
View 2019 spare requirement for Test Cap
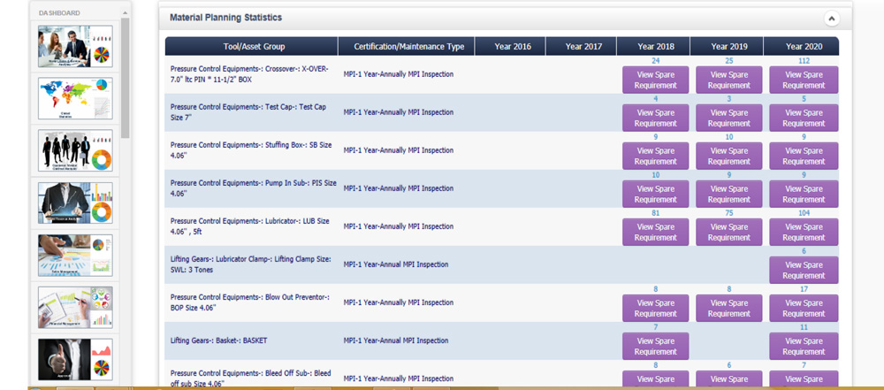[728, 119]
